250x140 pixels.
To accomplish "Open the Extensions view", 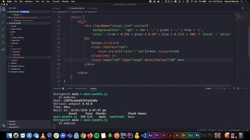I will (3, 36).
